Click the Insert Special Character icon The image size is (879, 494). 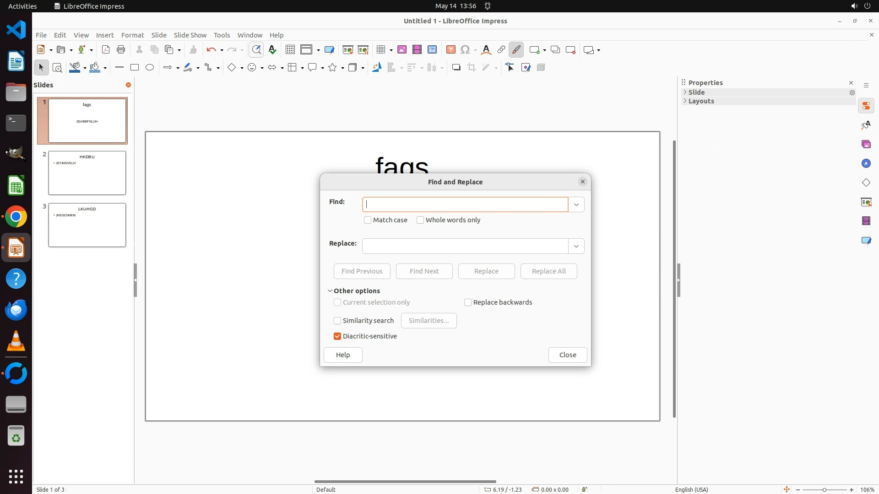pos(465,50)
